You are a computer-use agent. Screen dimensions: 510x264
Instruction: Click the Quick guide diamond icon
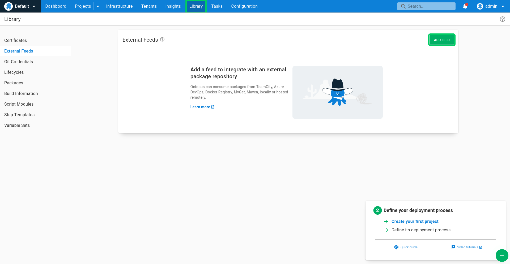pyautogui.click(x=396, y=247)
